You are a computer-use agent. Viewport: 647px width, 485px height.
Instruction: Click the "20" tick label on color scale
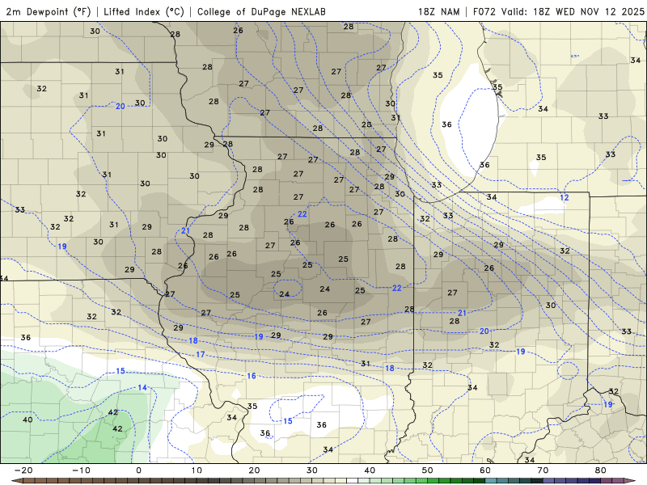(254, 470)
